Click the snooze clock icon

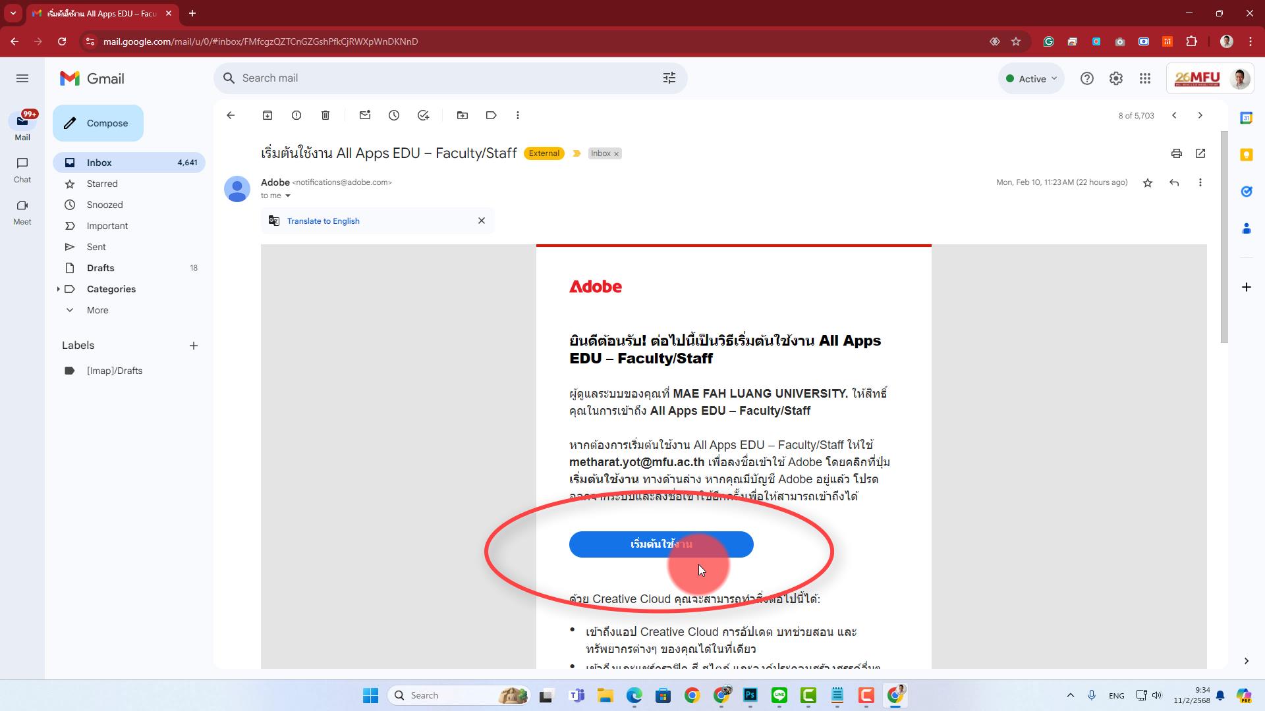pos(393,115)
